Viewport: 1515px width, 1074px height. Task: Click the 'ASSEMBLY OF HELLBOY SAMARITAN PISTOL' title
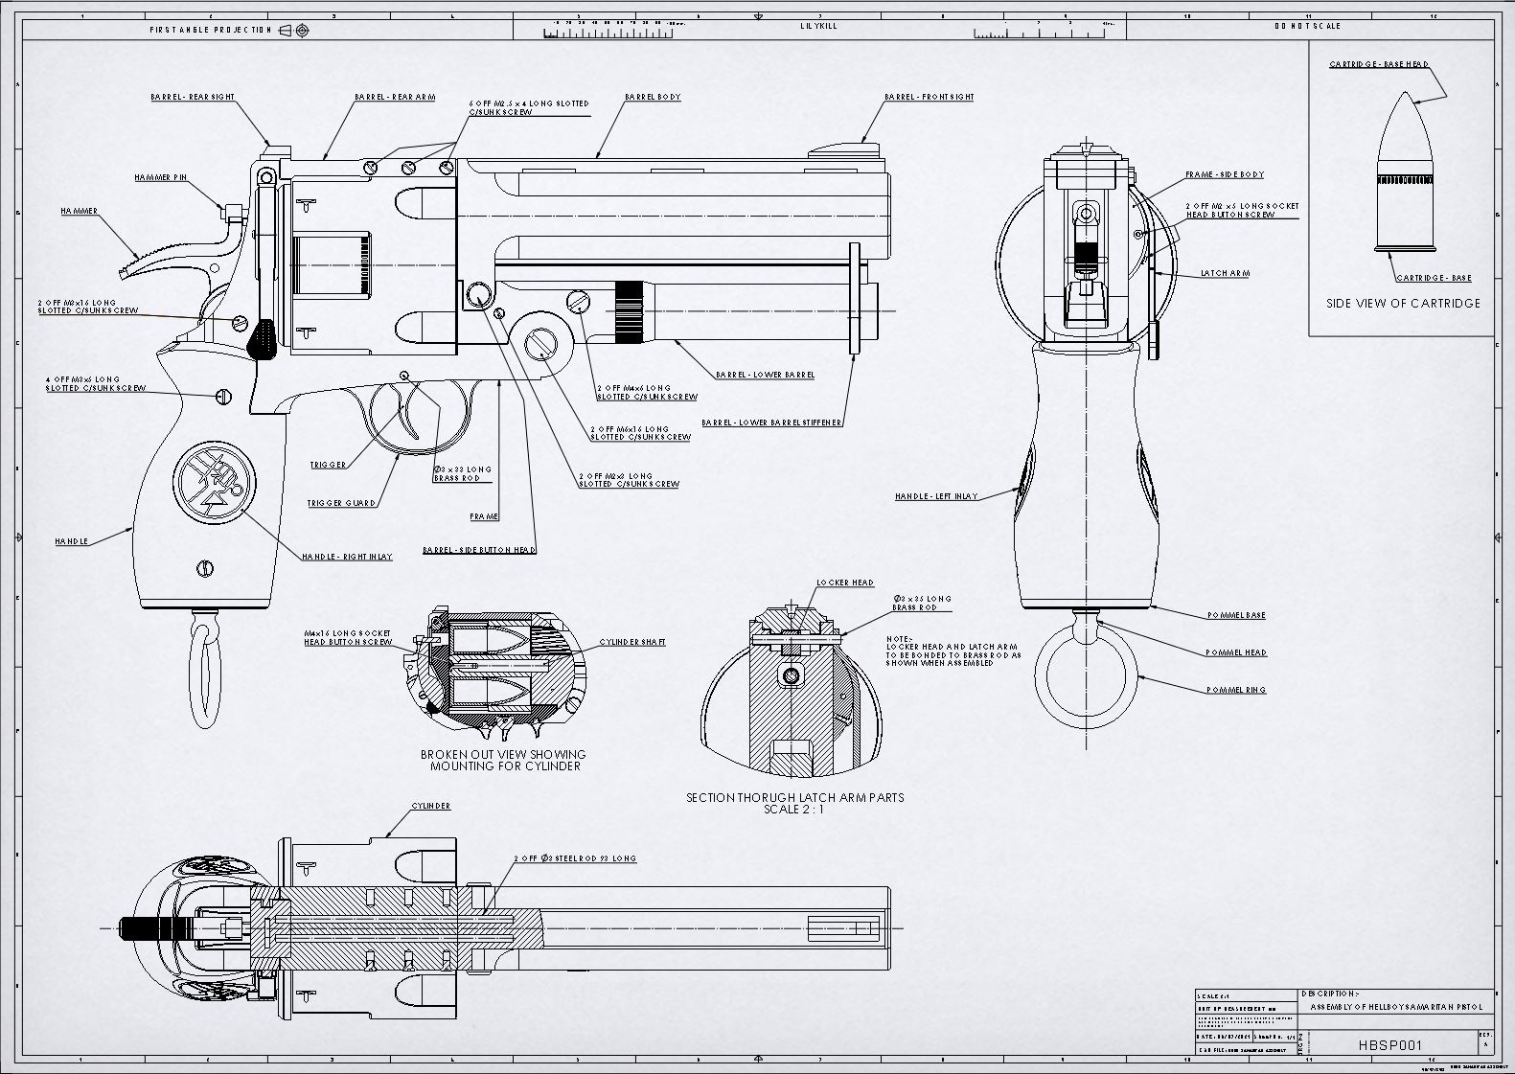coord(1396,1007)
